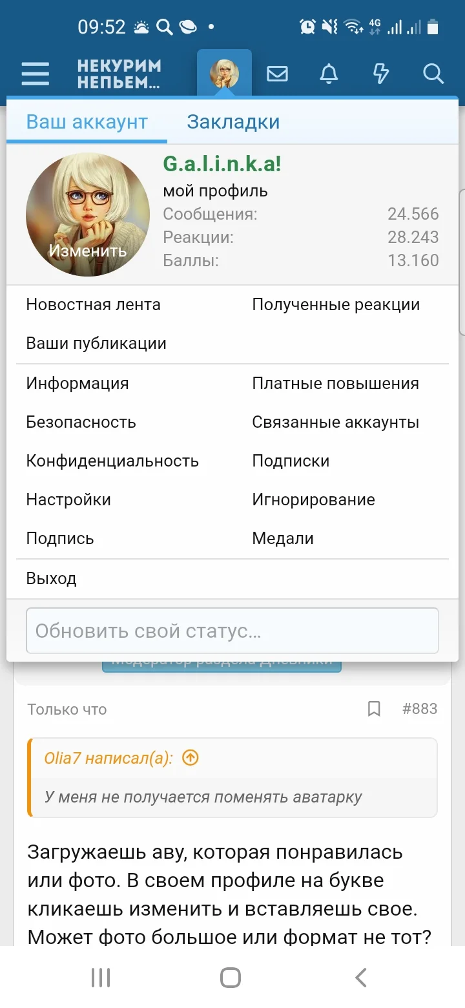This screenshot has width=465, height=1008.
Task: Jump to Olia7's original post via the arrow icon
Action: (x=190, y=757)
